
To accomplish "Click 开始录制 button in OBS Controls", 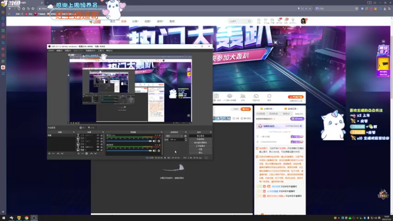I will 200,139.
